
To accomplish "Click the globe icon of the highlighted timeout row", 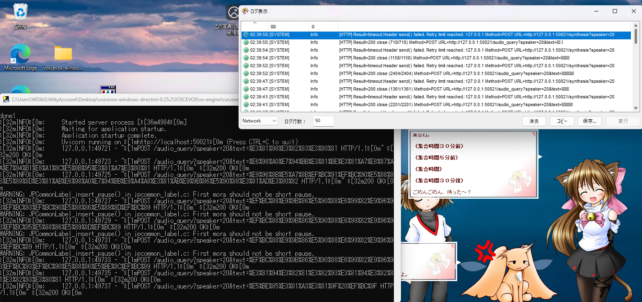I will click(246, 35).
